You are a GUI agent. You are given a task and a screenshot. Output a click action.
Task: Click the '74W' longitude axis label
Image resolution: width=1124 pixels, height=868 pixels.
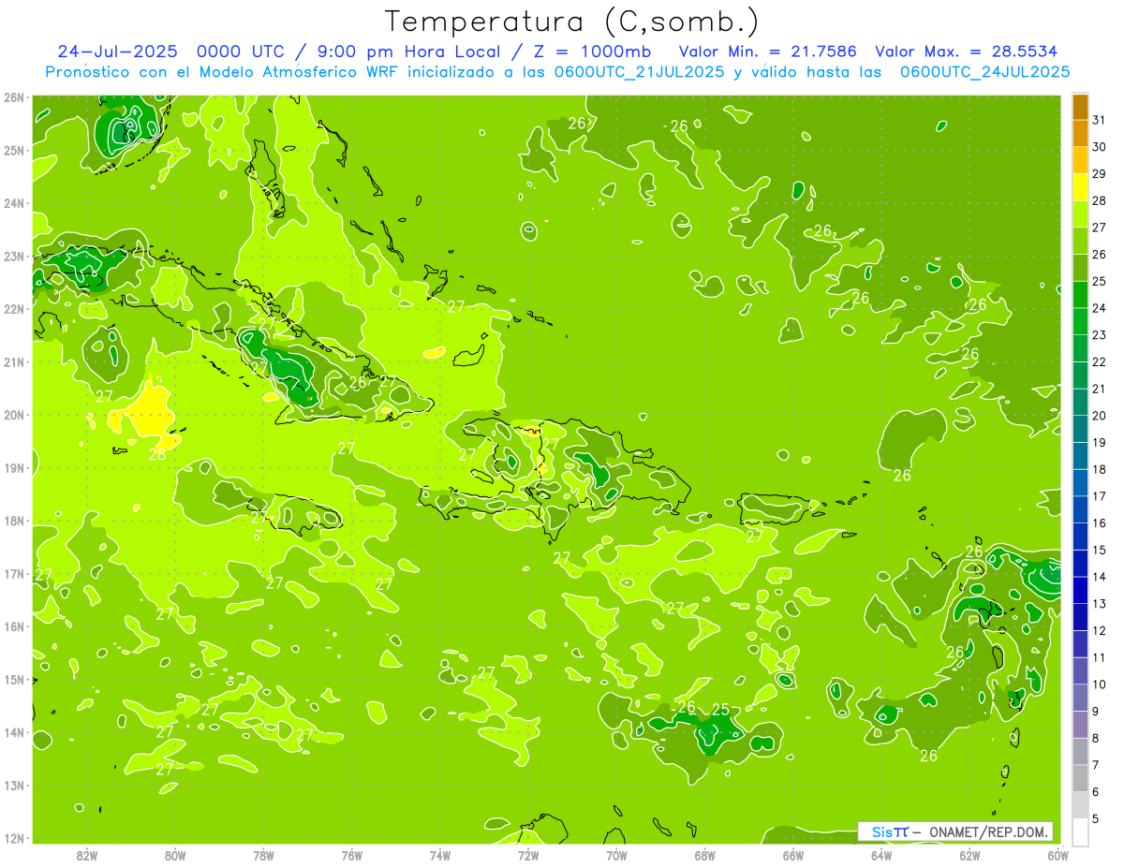click(x=440, y=855)
